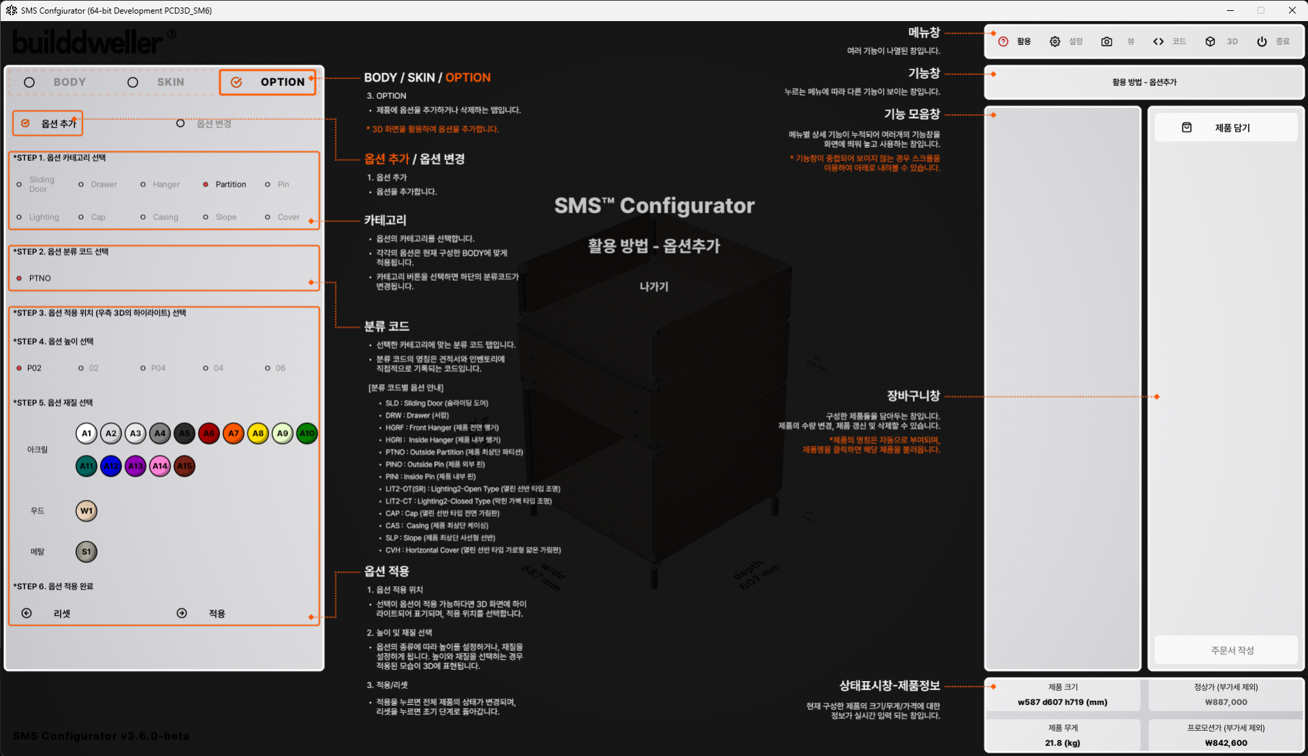Click the 코드 menu label
Viewport: 1308px width, 756px height.
coord(1179,42)
